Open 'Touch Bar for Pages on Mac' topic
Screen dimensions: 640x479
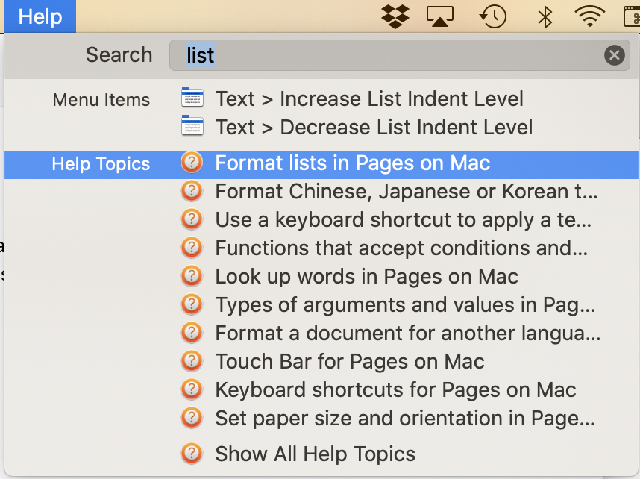tap(321, 361)
